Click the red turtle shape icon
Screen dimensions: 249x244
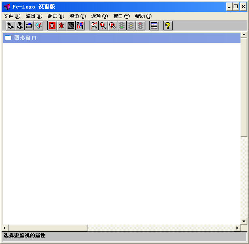(62, 26)
